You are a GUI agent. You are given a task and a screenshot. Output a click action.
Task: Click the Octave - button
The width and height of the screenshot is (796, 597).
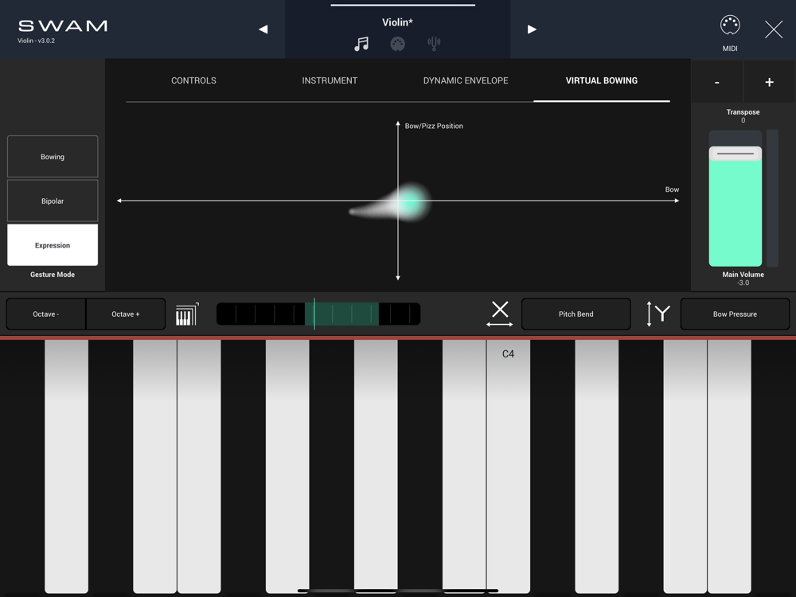[45, 314]
